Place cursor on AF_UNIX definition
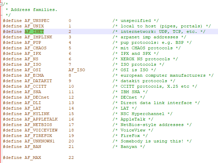 [34, 26]
